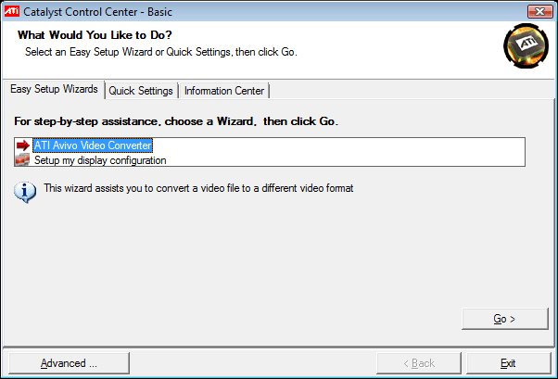This screenshot has height=379, width=558.
Task: Click the wizard description text about converting video
Action: [x=198, y=188]
